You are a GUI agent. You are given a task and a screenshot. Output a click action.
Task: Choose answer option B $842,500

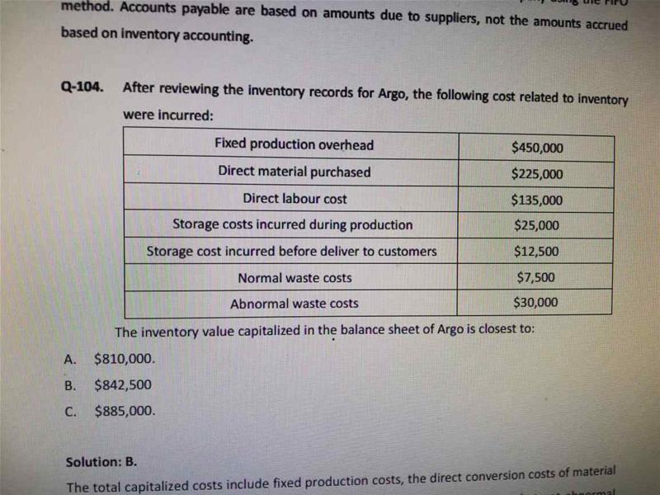click(123, 384)
